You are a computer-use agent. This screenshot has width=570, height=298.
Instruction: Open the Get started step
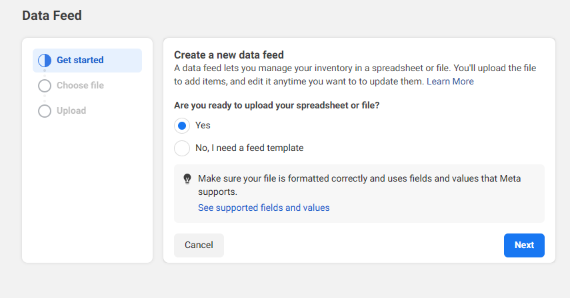point(80,61)
